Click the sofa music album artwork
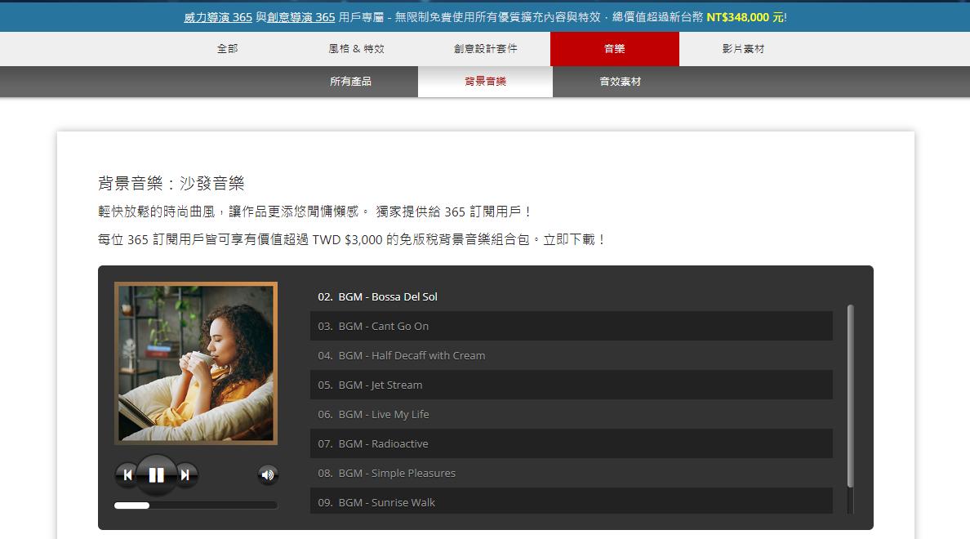 (195, 363)
